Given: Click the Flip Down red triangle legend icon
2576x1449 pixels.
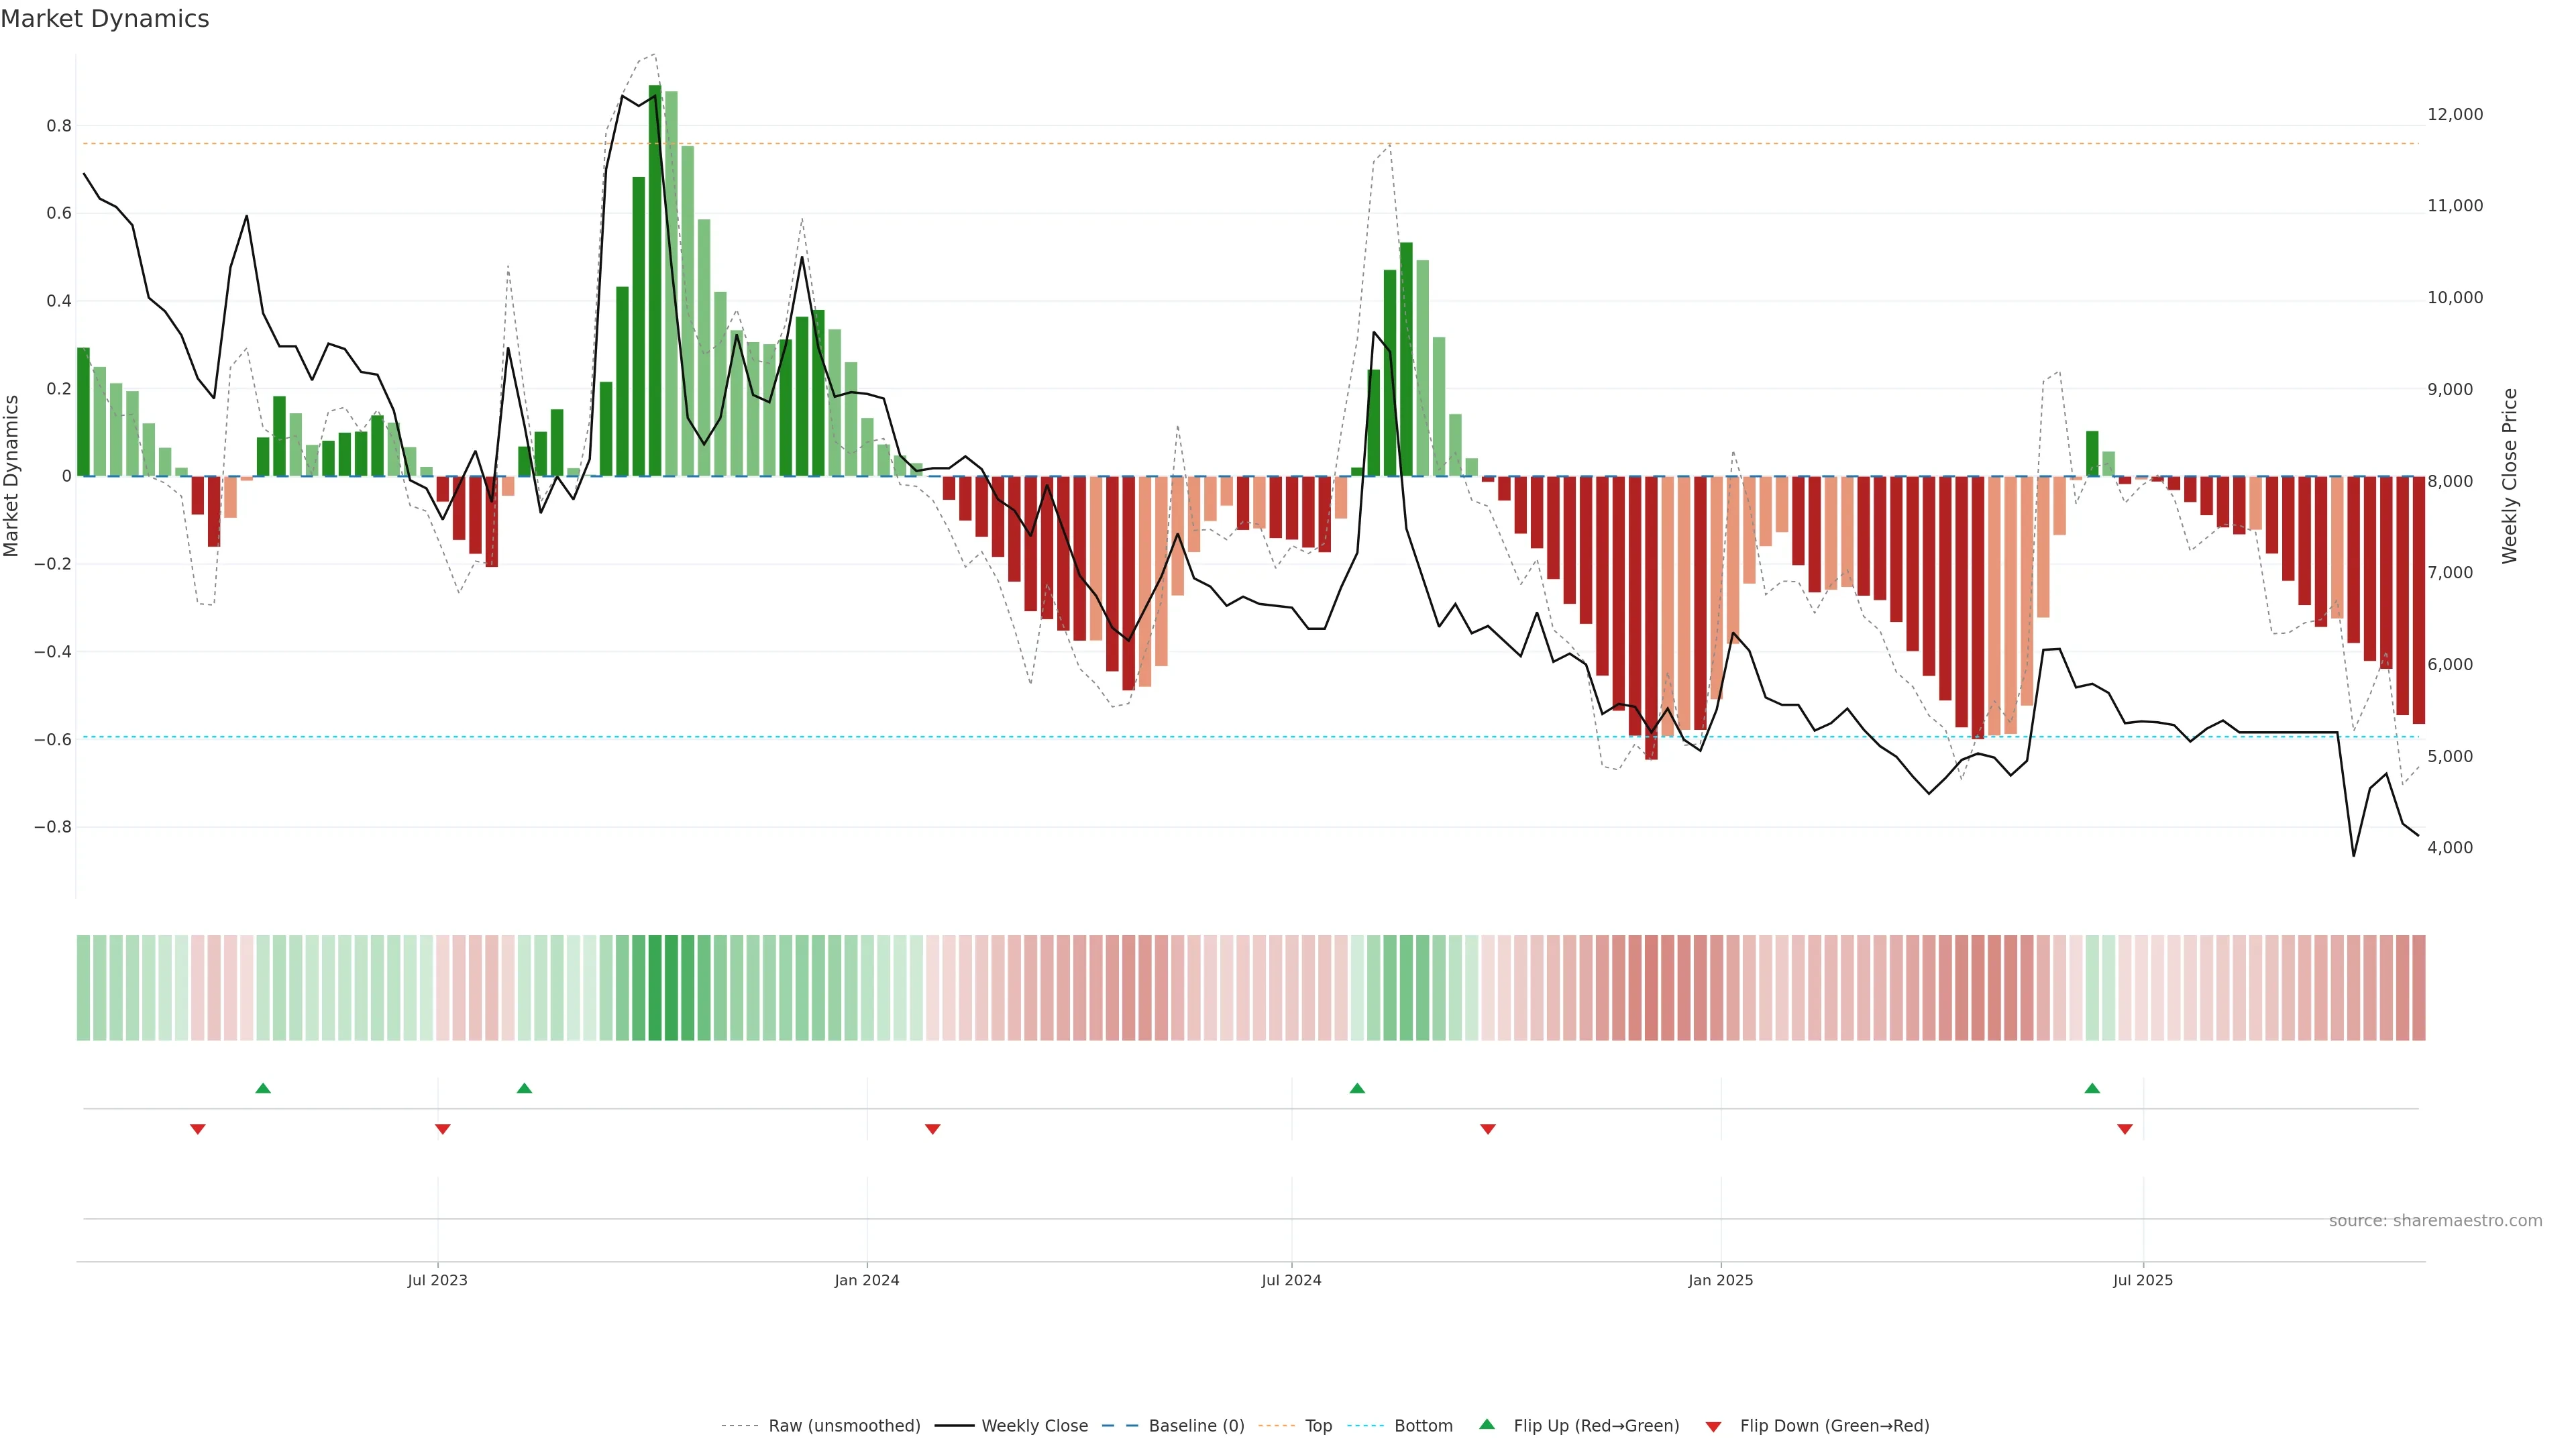Looking at the screenshot, I should click(1713, 1427).
